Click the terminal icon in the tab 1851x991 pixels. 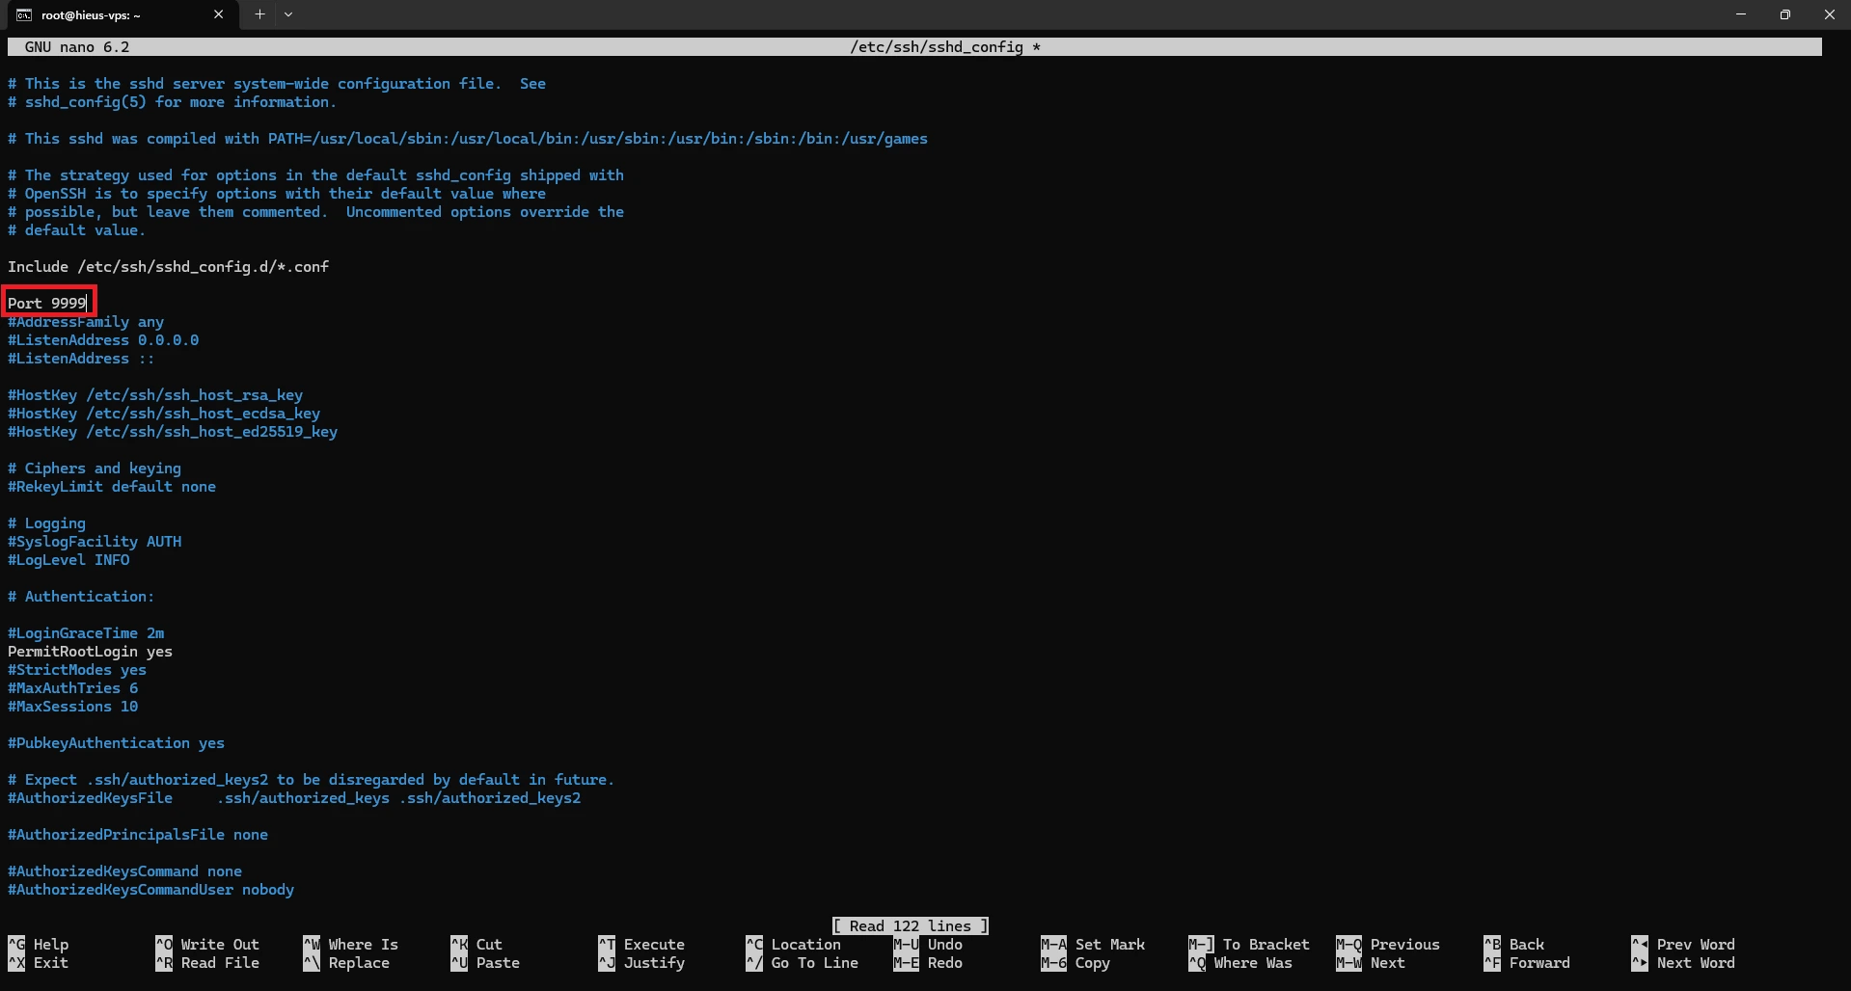click(23, 14)
